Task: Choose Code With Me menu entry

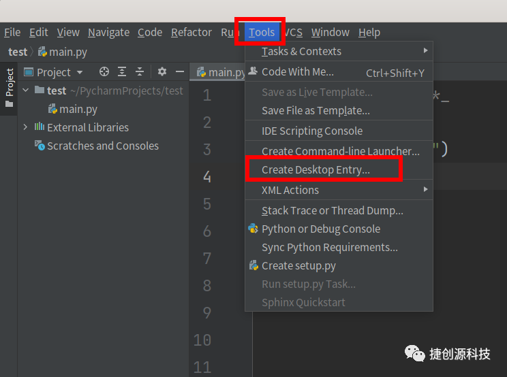Action: tap(339, 71)
